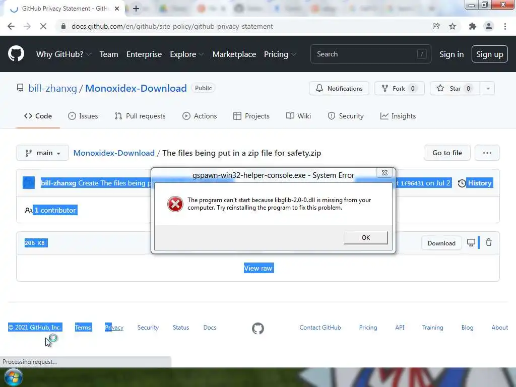Click the go forward browser arrow

(27, 26)
